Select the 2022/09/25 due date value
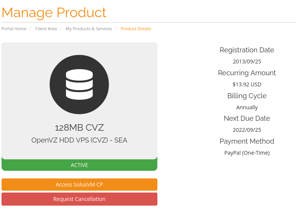Screen dimensions: 296x209 247,130
